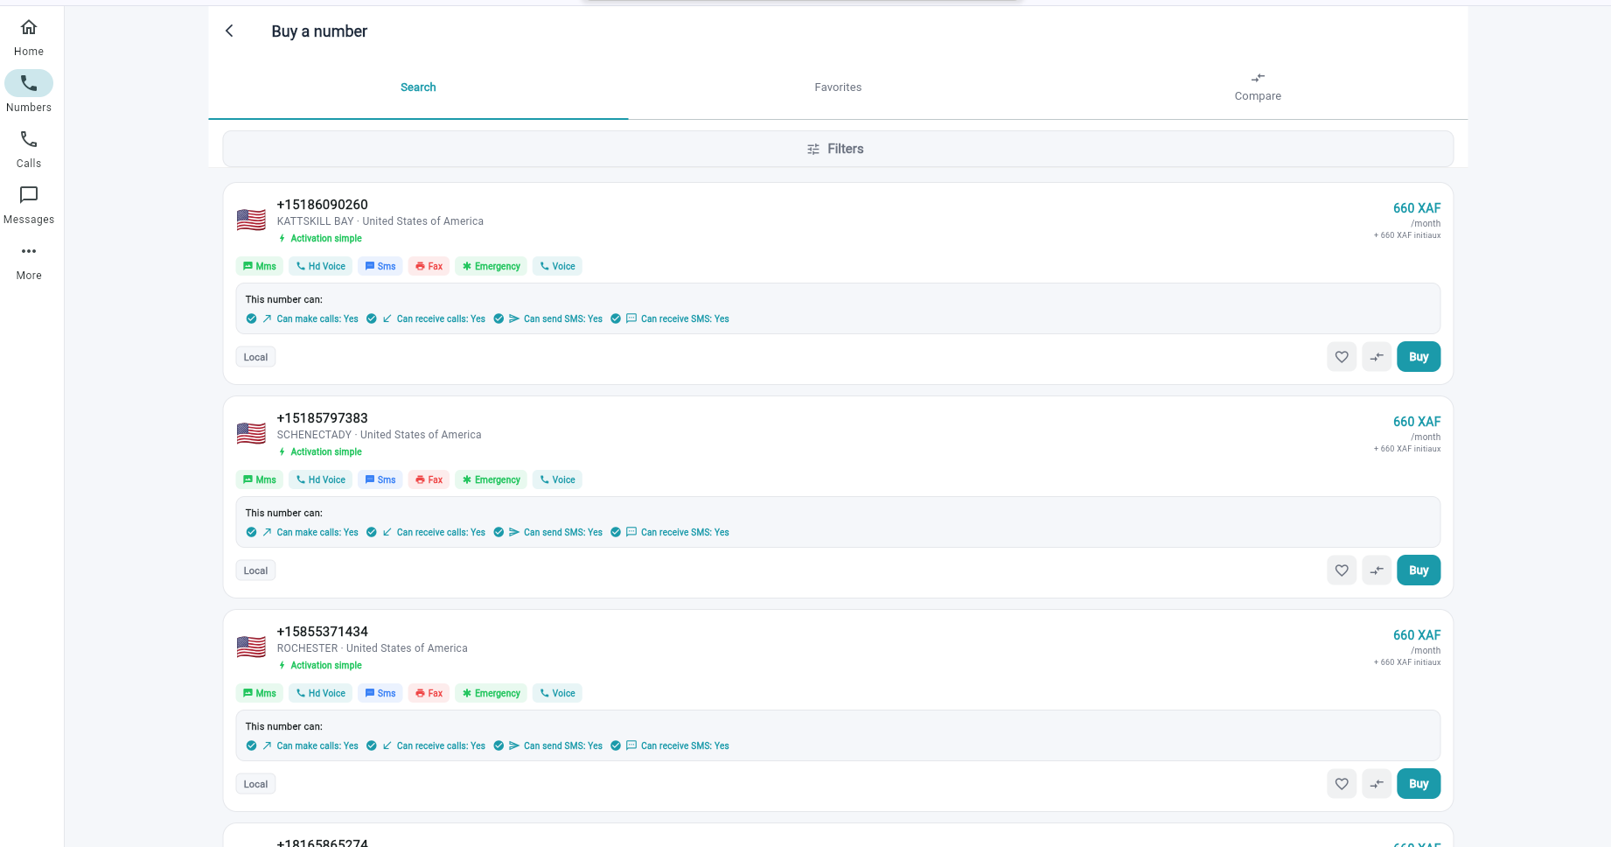Favorite number +15855371434 with heart icon
The height and width of the screenshot is (847, 1611).
point(1342,784)
